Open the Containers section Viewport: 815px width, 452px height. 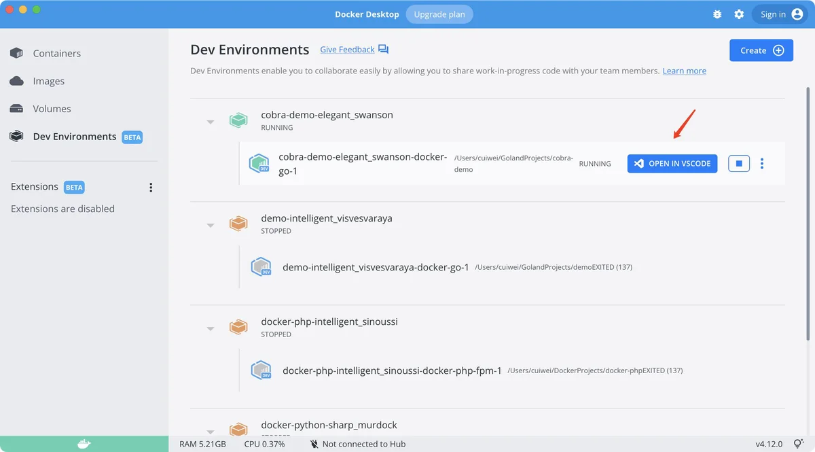coord(57,53)
